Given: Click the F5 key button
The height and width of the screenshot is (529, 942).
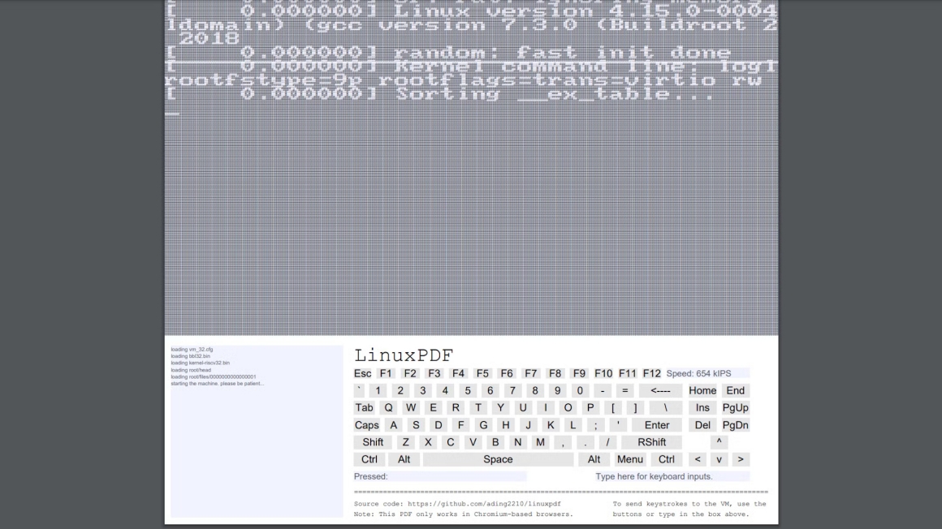Looking at the screenshot, I should pos(482,373).
